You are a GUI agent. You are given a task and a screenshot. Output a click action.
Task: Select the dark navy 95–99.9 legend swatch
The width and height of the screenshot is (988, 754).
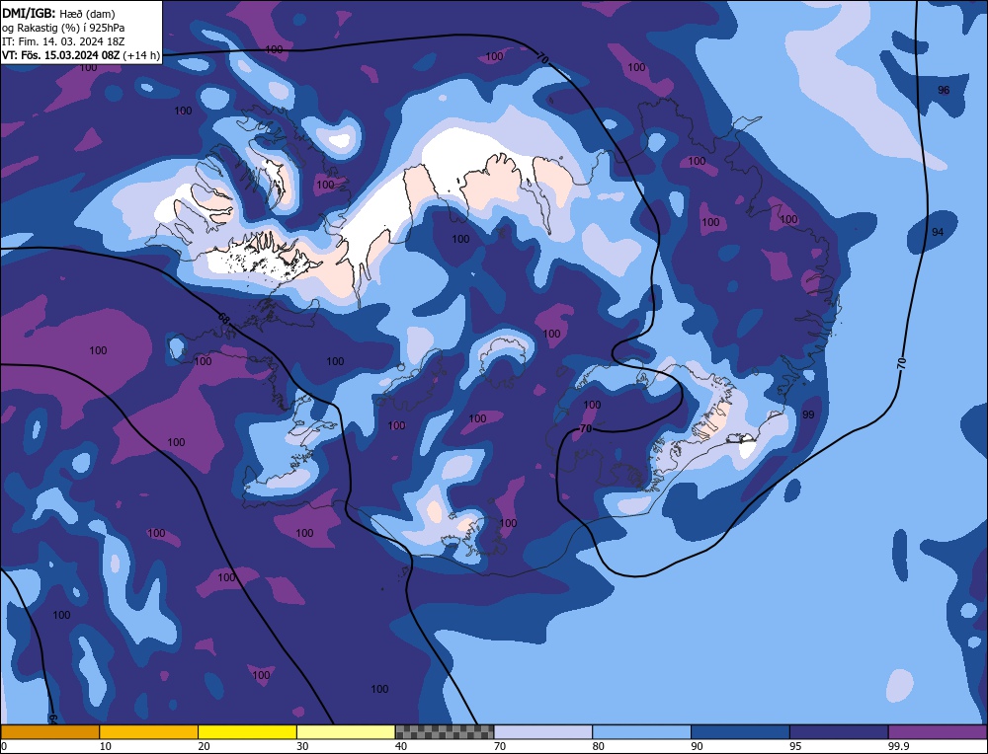click(839, 731)
